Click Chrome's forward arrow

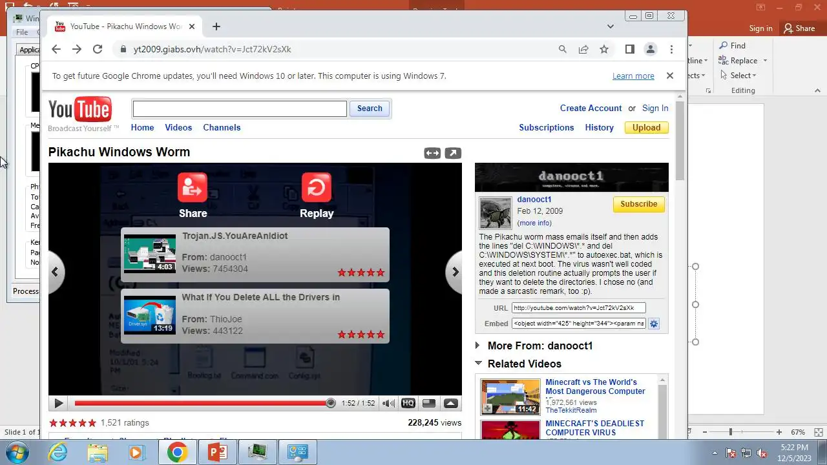tap(77, 49)
